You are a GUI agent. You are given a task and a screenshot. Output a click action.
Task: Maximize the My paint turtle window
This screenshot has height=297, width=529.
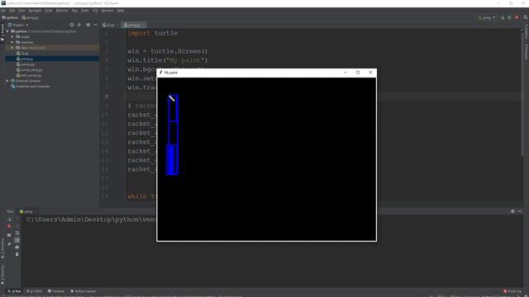pos(358,73)
